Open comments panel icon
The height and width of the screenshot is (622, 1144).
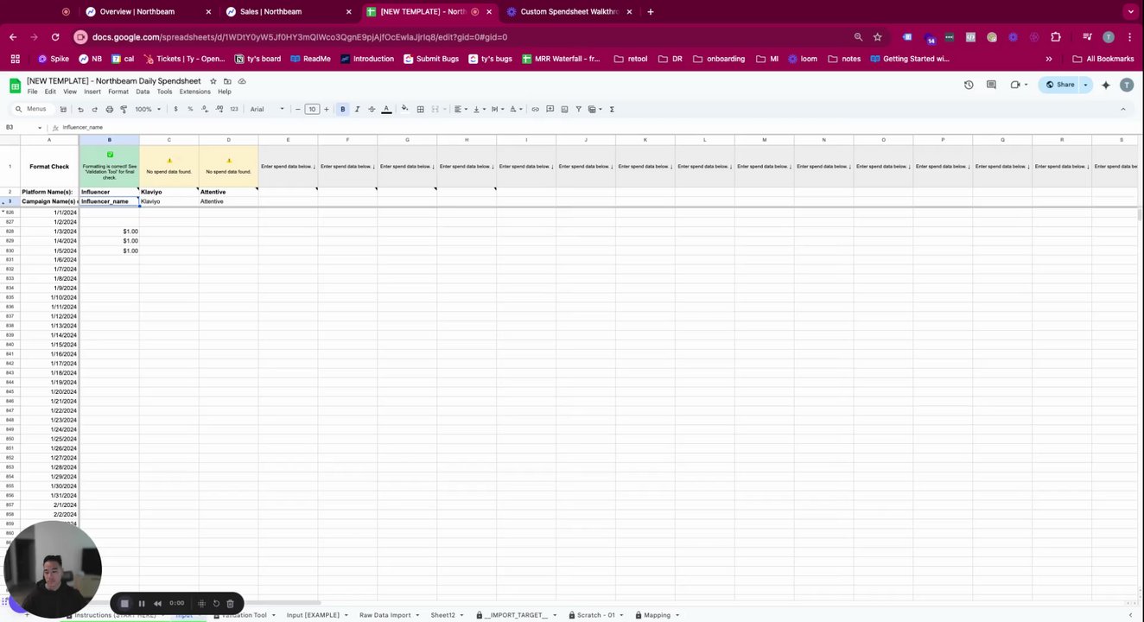pyautogui.click(x=991, y=85)
